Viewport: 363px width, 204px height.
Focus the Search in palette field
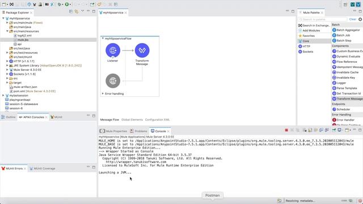pyautogui.click(x=323, y=19)
